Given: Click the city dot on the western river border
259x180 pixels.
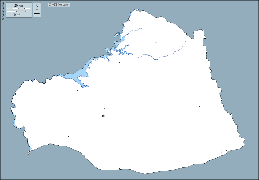Looking at the screenshot, I should click(x=25, y=131).
